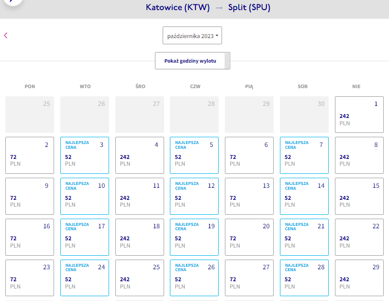This screenshot has width=389, height=301.
Task: Choose October 11 fare for 242 PLN
Action: point(139,196)
